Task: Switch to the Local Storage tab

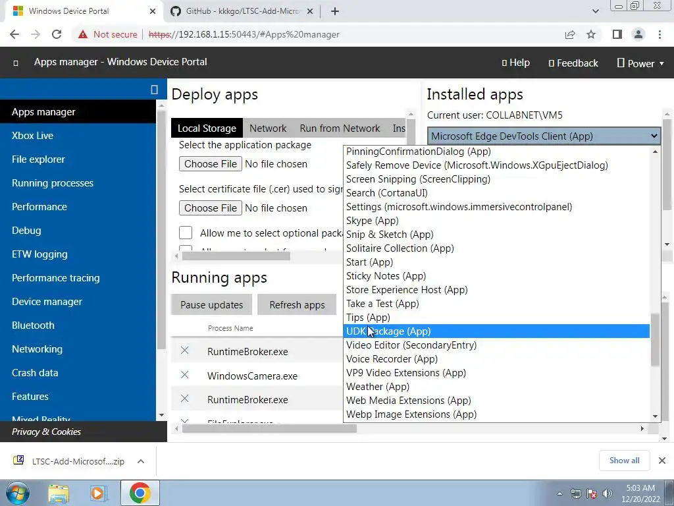Action: pyautogui.click(x=207, y=128)
